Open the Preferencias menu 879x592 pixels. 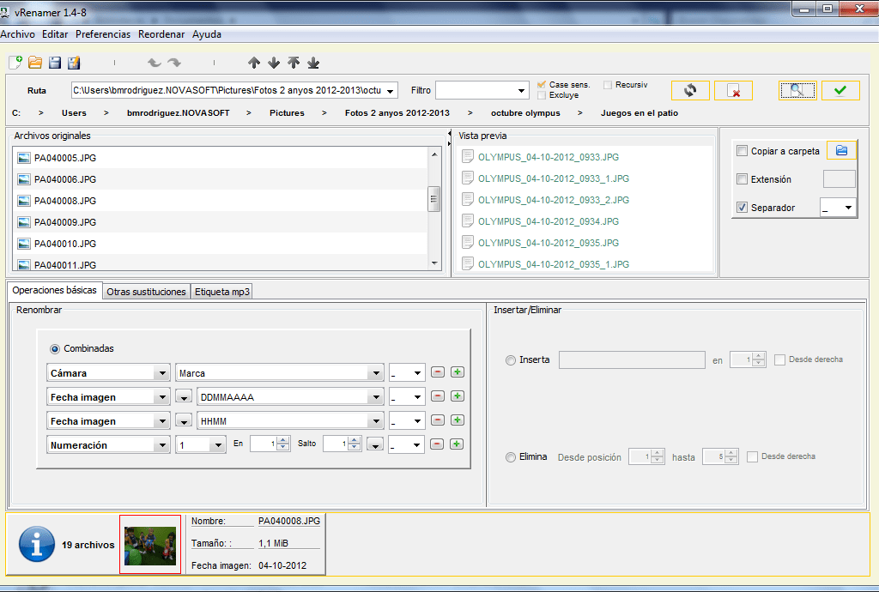pyautogui.click(x=103, y=34)
